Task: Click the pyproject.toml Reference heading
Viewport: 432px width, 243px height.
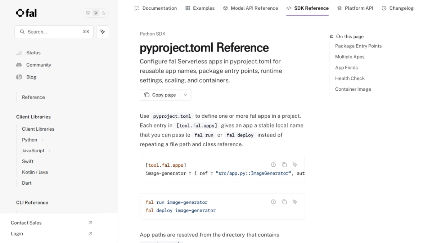Action: [204, 48]
